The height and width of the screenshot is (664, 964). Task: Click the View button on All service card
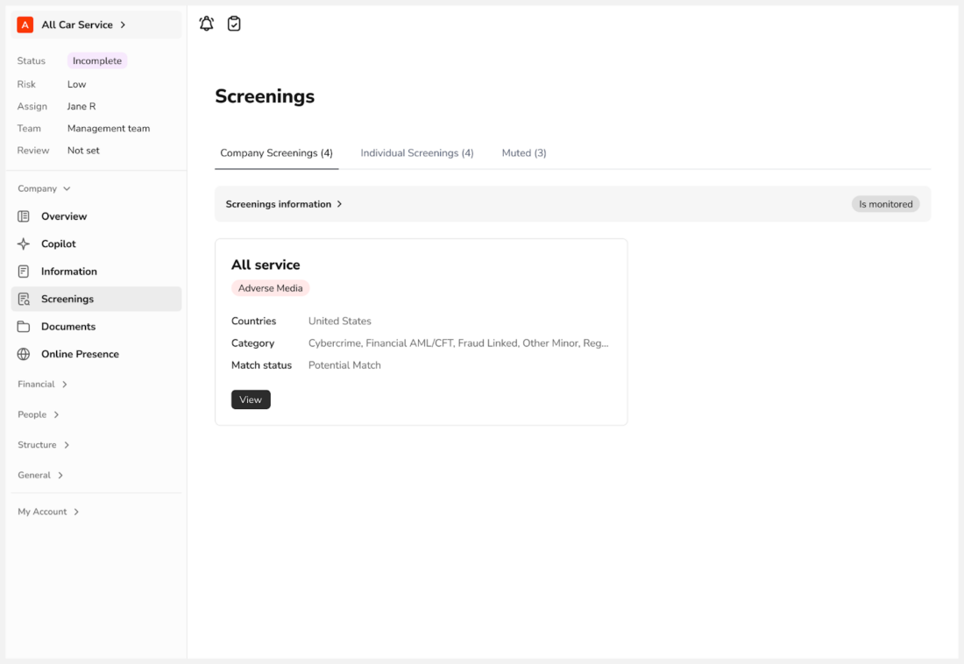click(x=251, y=399)
